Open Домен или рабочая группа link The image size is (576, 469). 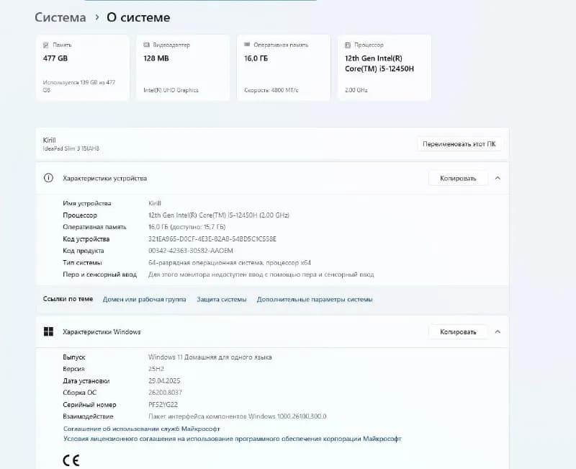pos(145,300)
